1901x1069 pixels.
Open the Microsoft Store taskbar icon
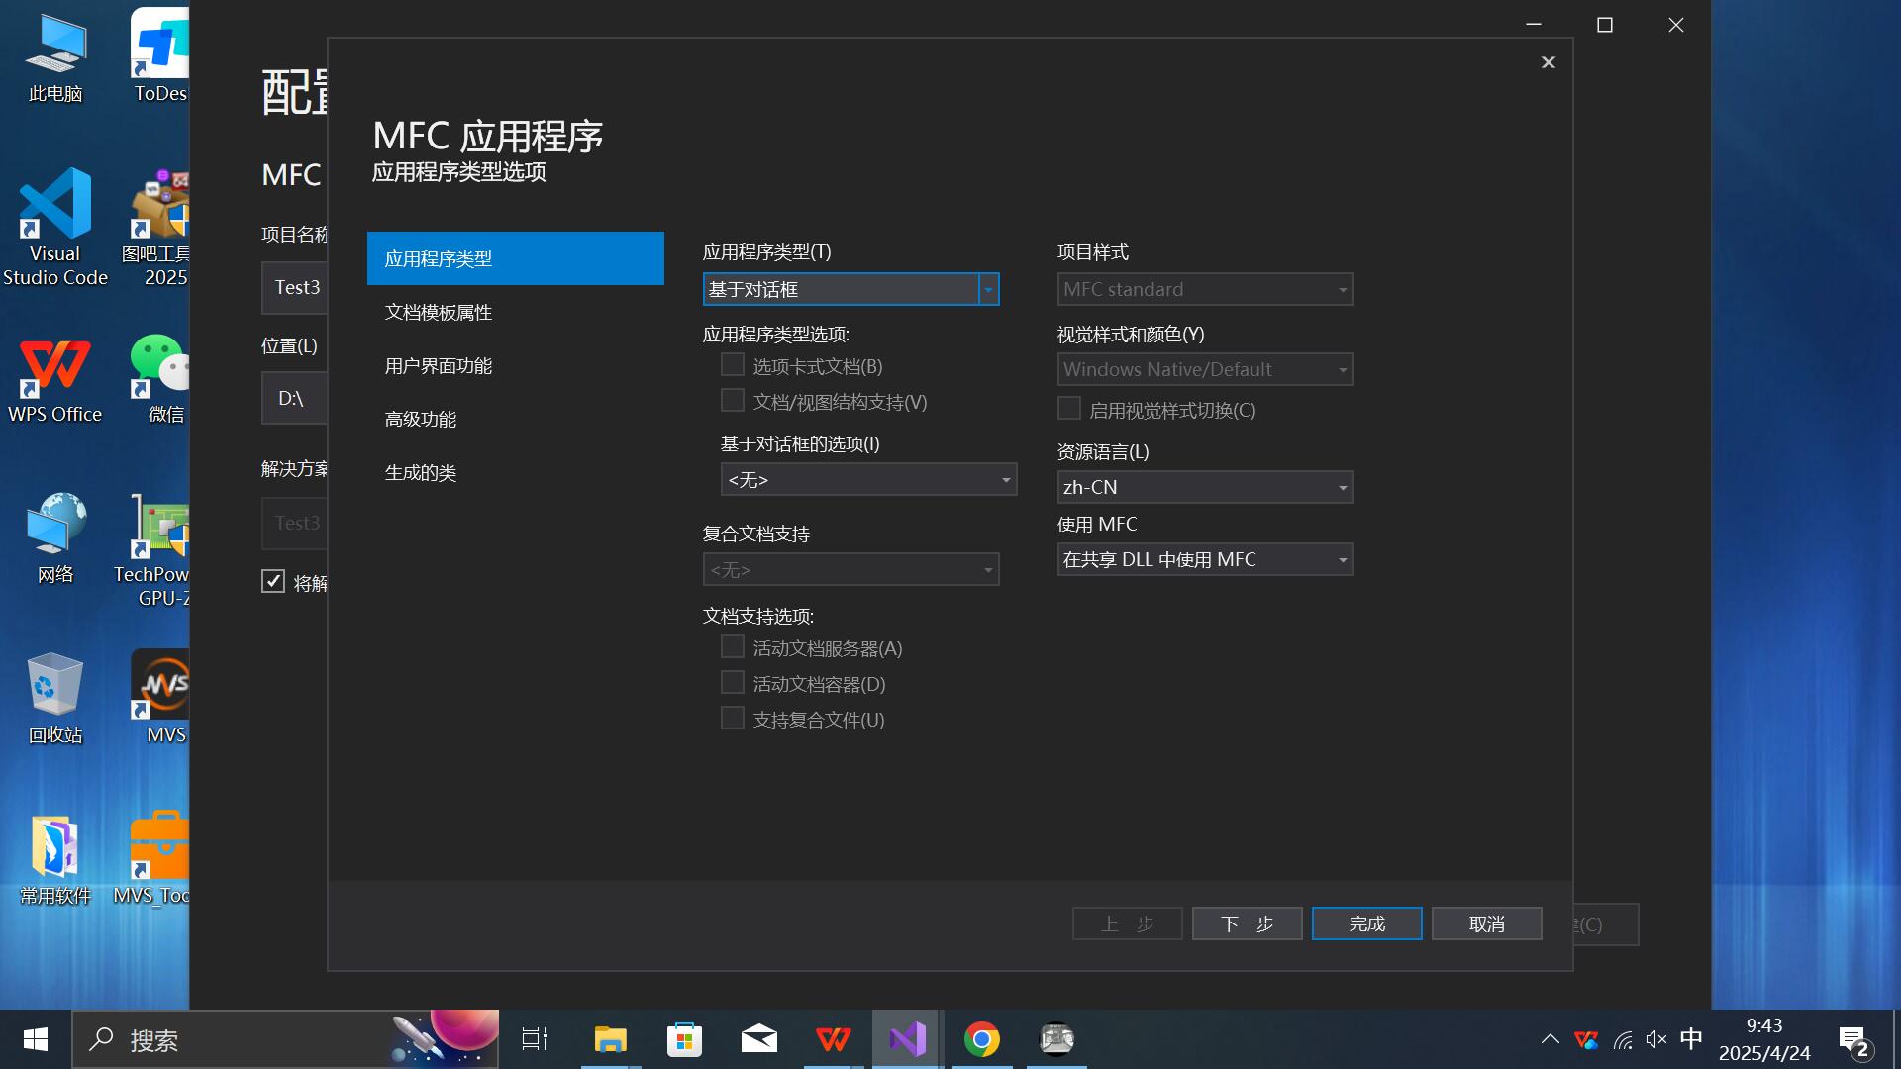click(x=684, y=1039)
